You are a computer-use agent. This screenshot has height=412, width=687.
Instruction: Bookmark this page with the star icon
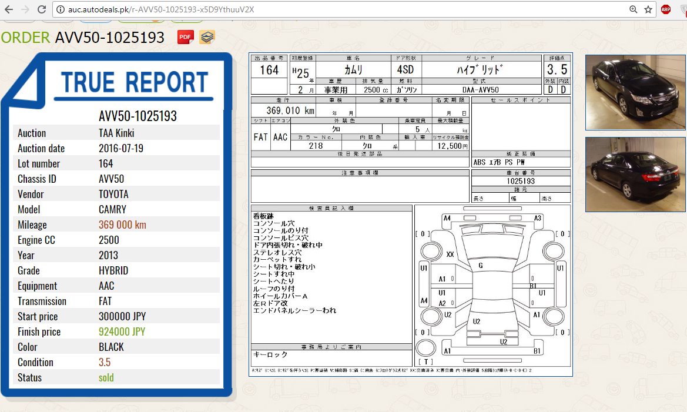coord(648,9)
